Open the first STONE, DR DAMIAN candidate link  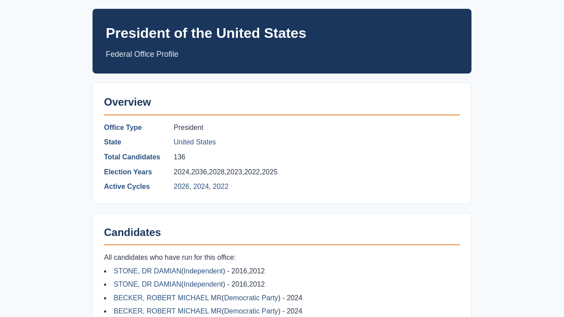(148, 271)
